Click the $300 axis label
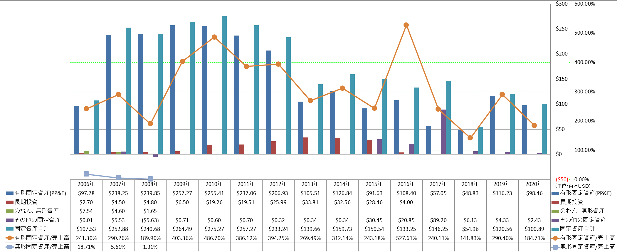Image resolution: width=617 pixels, height=252 pixels. (x=561, y=4)
